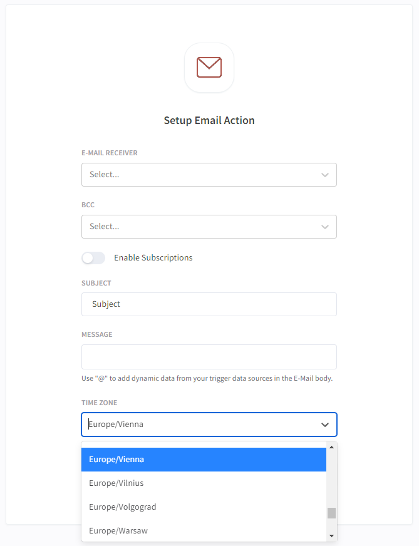
Task: Open the BCC select field
Action: [209, 226]
